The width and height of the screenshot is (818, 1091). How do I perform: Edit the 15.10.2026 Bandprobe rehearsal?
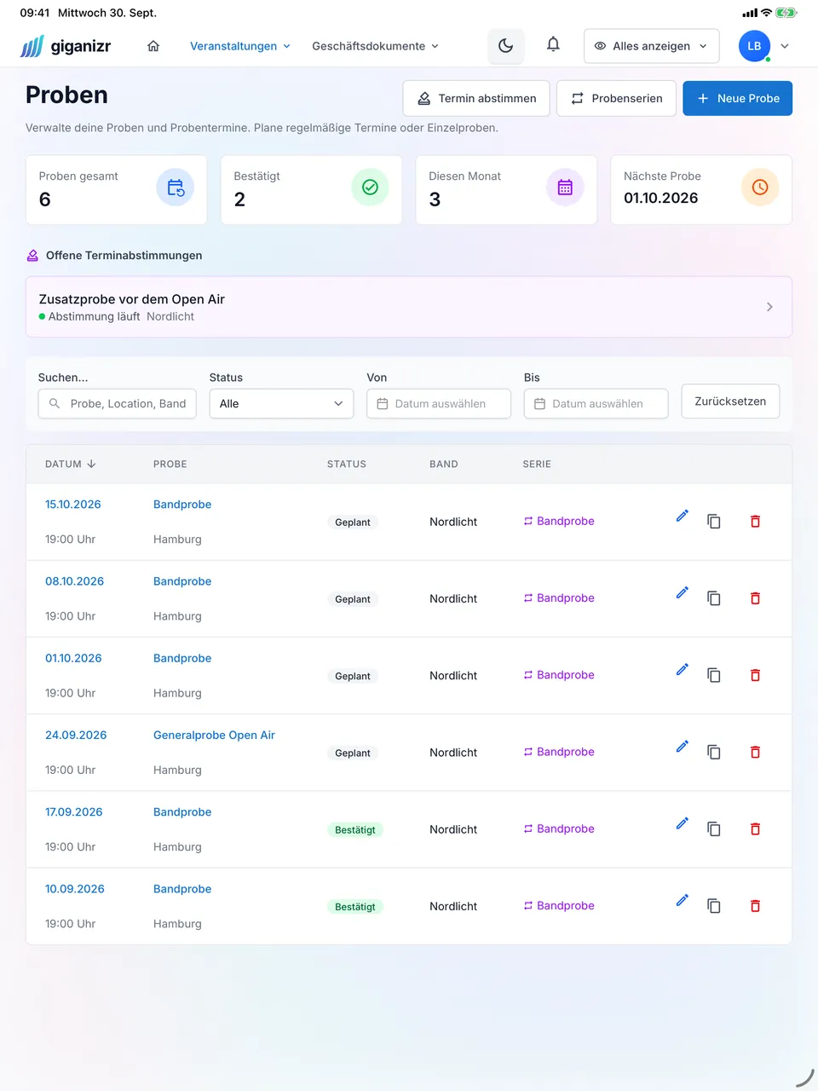coord(683,516)
